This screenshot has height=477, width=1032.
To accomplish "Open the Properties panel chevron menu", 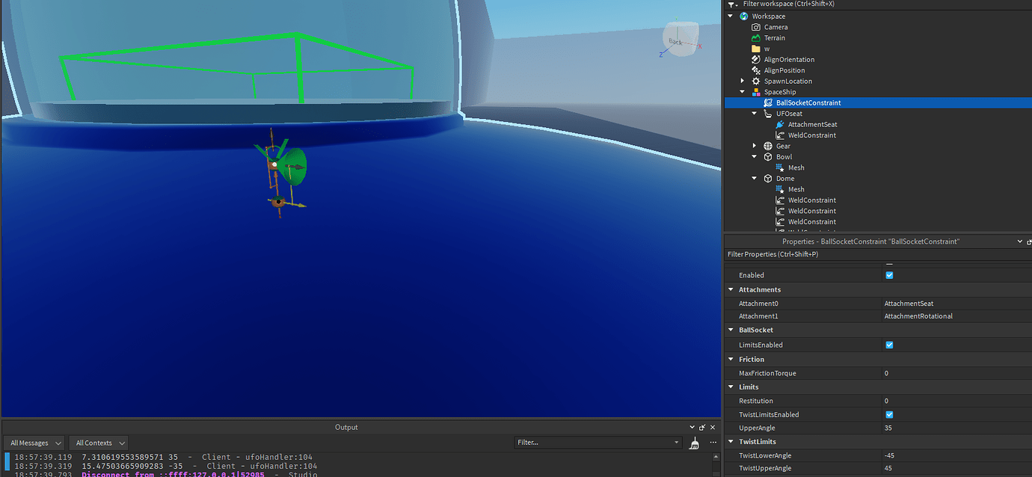I will (1020, 241).
